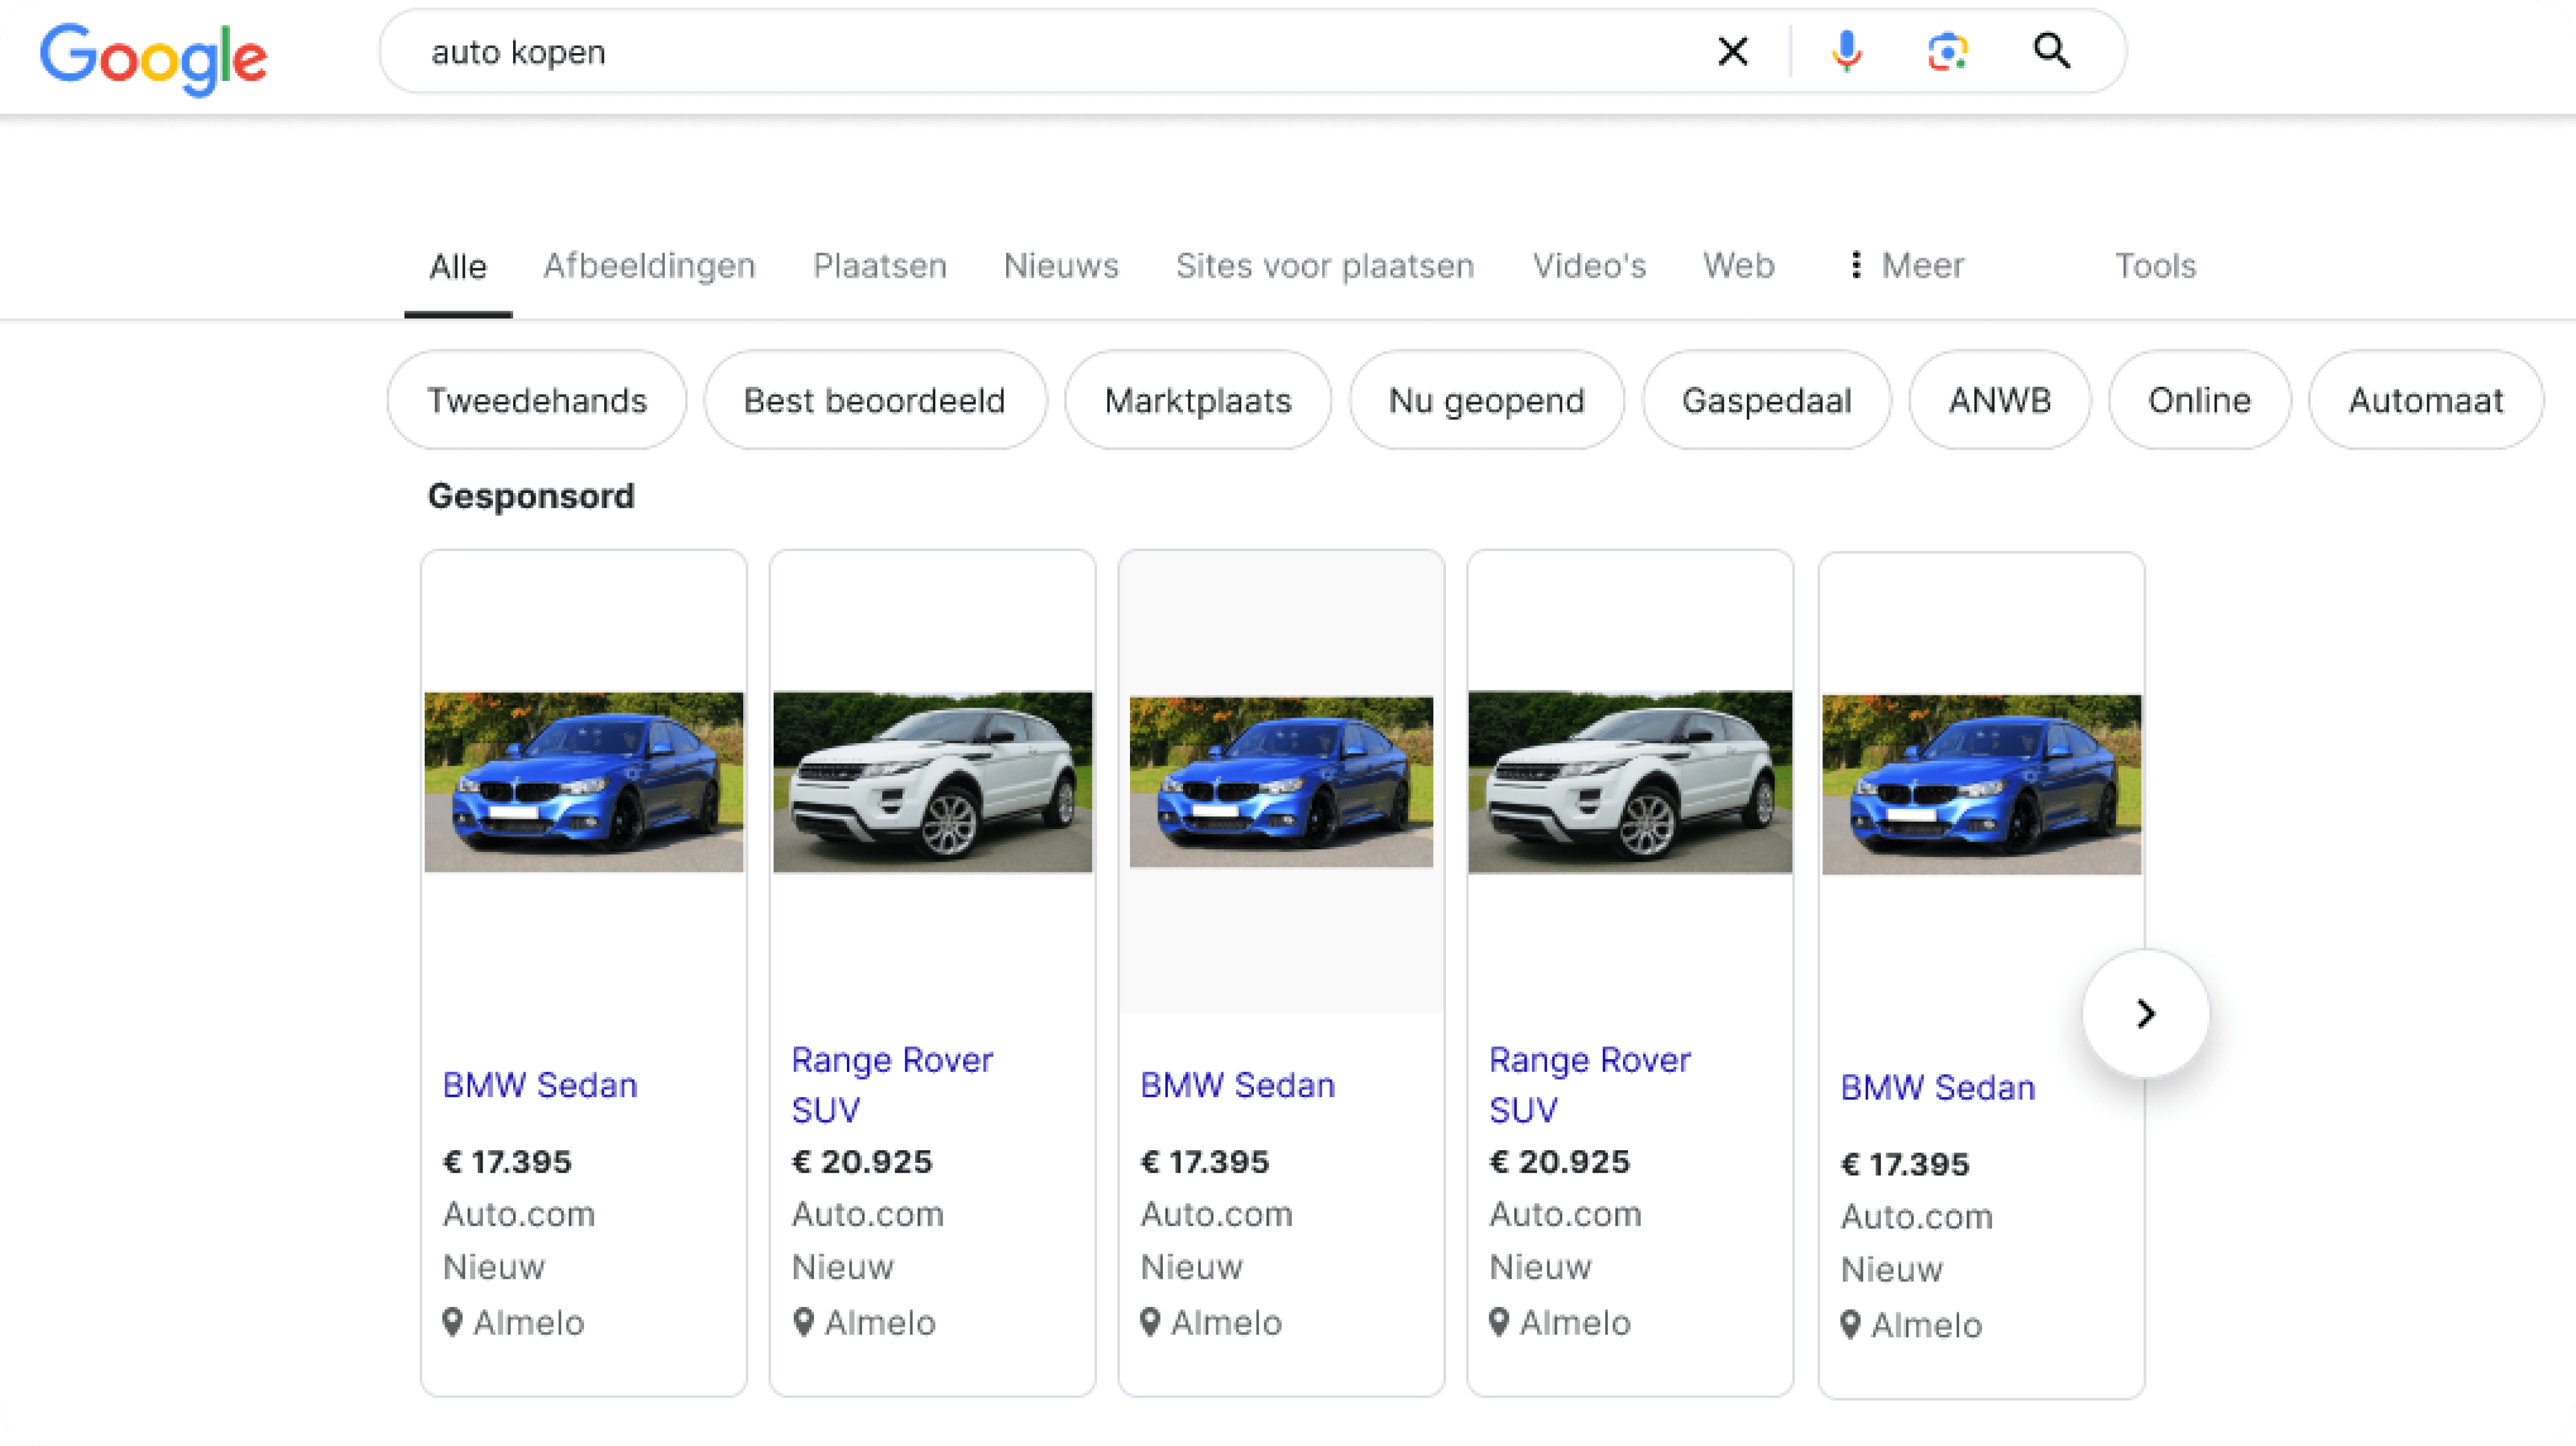Open the Web tab
Viewport: 2576px width, 1446px height.
click(1739, 266)
